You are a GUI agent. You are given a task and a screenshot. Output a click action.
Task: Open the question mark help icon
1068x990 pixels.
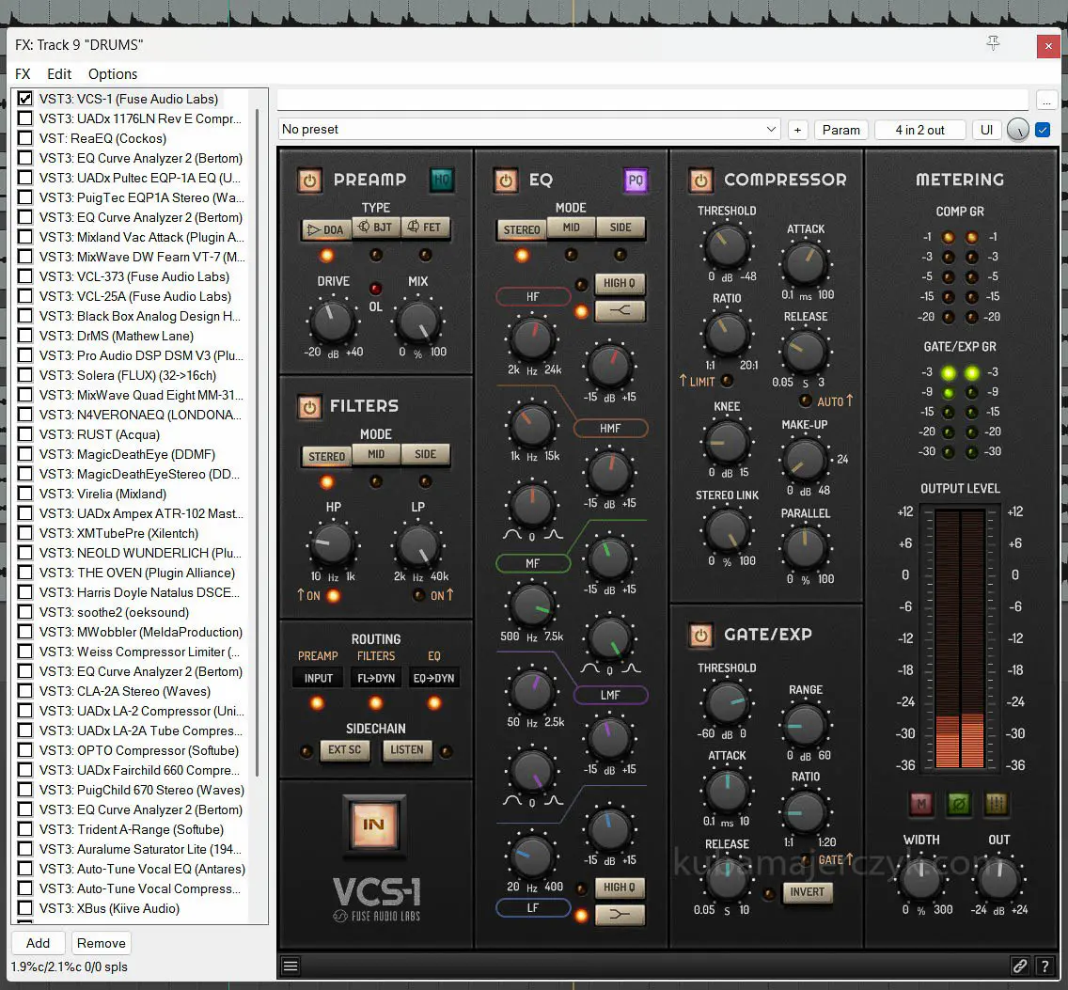pos(1044,966)
